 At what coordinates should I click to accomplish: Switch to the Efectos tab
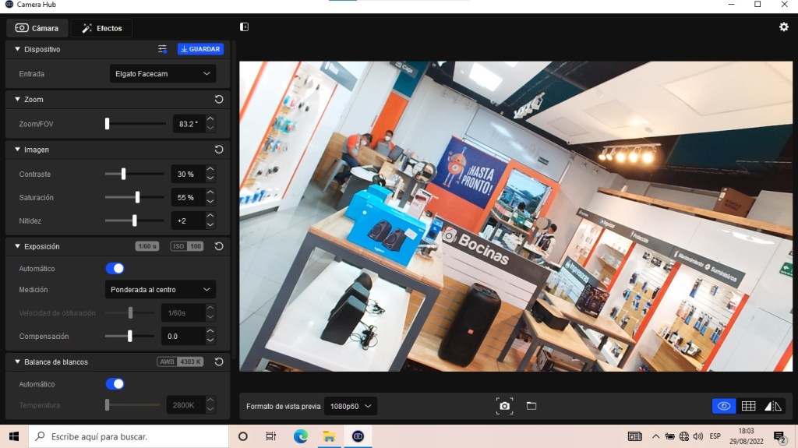click(x=102, y=28)
